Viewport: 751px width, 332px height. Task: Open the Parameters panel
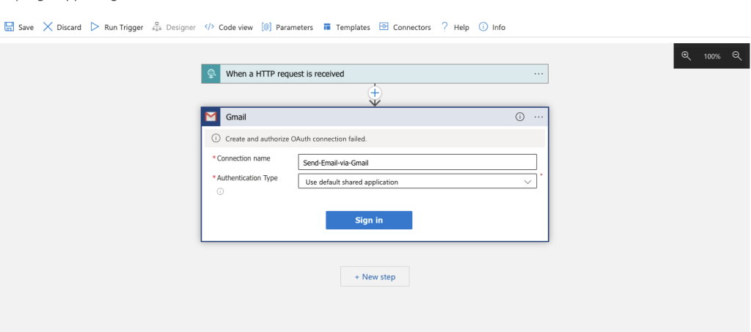tap(287, 27)
